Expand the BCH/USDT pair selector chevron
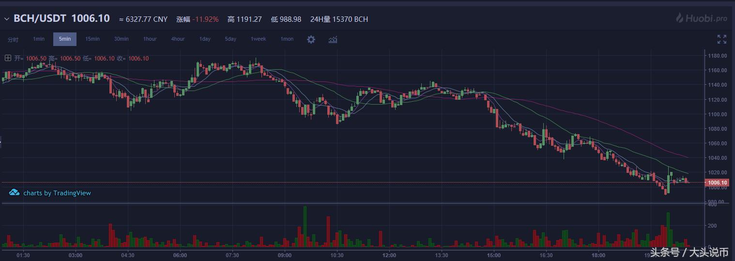The height and width of the screenshot is (261, 735). point(7,19)
